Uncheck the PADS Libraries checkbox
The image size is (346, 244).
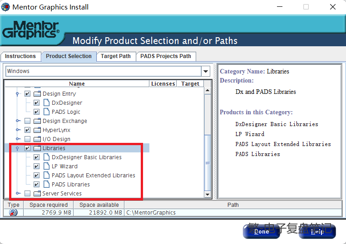click(x=36, y=184)
